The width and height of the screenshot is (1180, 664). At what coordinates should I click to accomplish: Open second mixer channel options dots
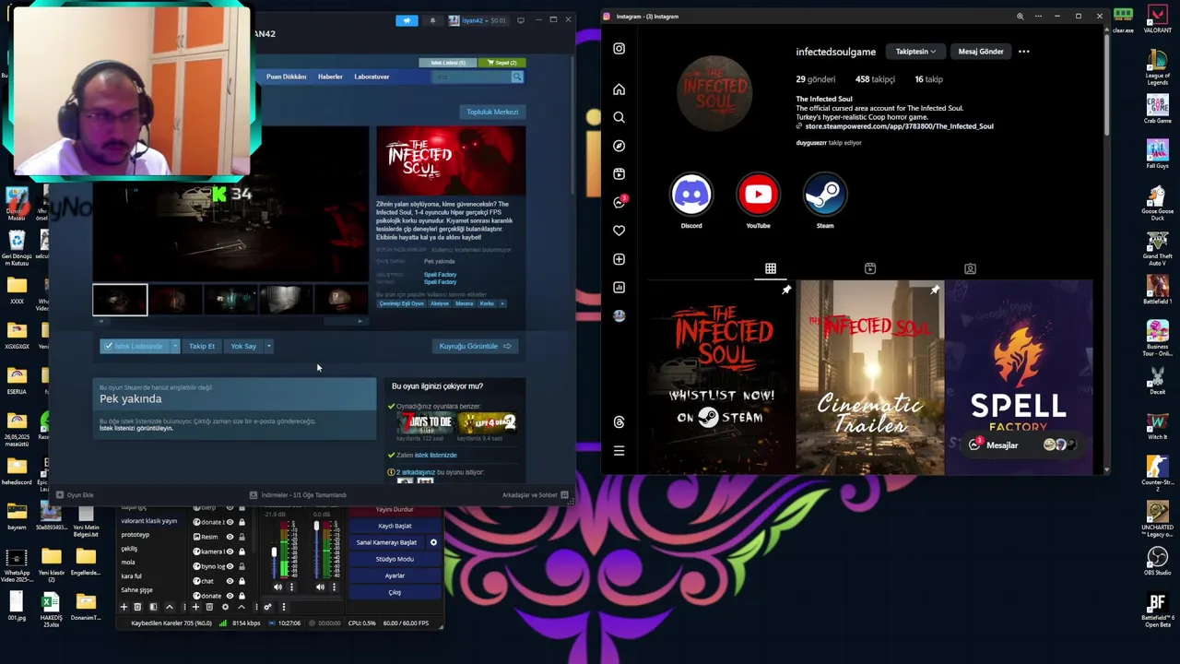pos(334,587)
